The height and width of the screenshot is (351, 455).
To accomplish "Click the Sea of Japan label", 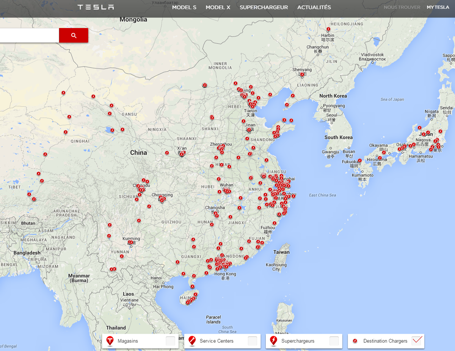I will click(392, 100).
